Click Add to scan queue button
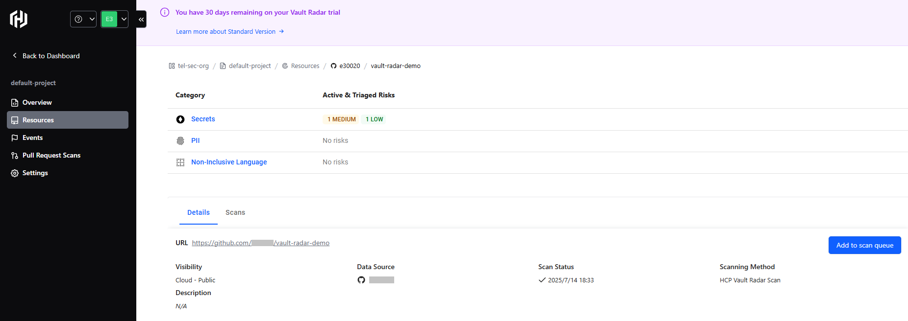Screen dimensions: 908x321 pos(865,245)
